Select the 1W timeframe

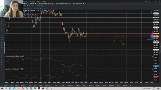[x=37, y=8]
